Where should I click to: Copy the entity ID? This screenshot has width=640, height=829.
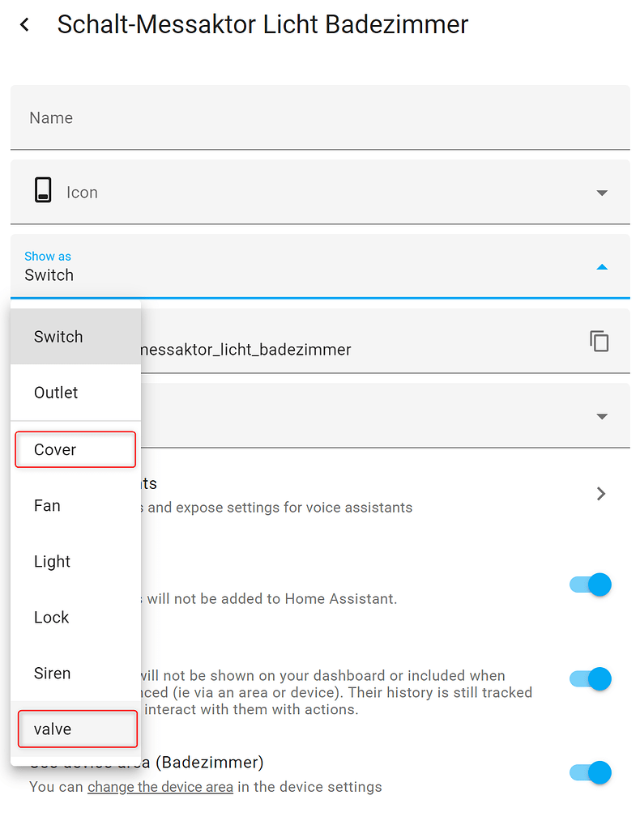[x=599, y=341]
